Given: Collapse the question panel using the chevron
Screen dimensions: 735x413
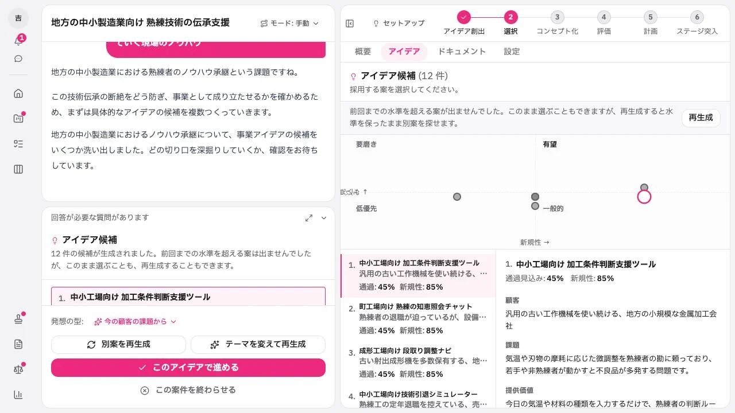Looking at the screenshot, I should pyautogui.click(x=324, y=218).
